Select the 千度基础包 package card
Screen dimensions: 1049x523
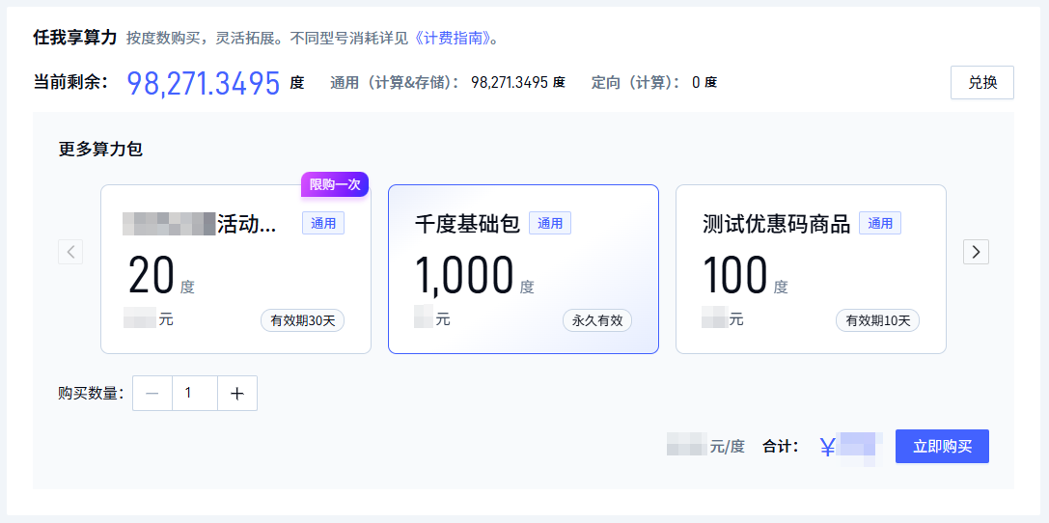coord(523,269)
